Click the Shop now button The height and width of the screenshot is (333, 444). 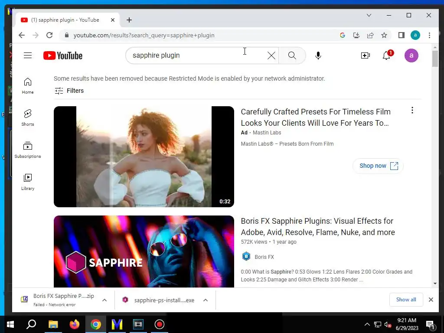(x=378, y=166)
